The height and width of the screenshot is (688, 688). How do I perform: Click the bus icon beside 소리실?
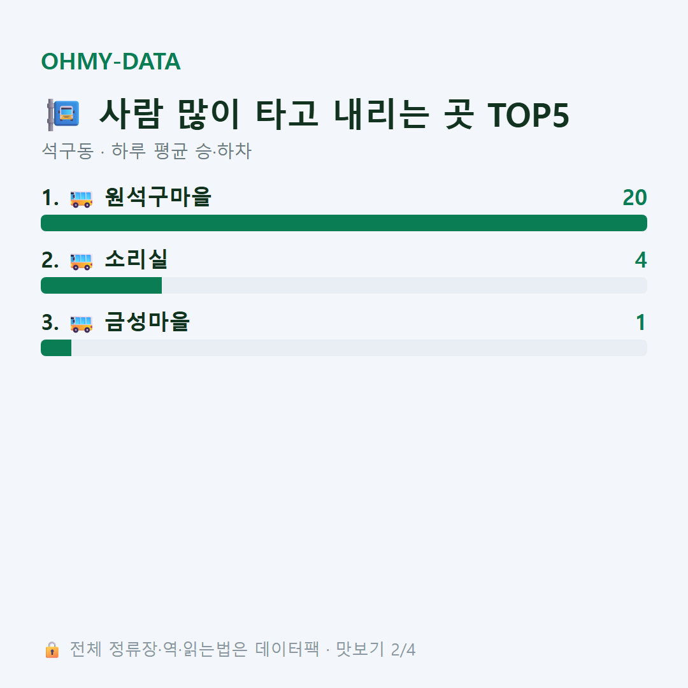pos(82,261)
